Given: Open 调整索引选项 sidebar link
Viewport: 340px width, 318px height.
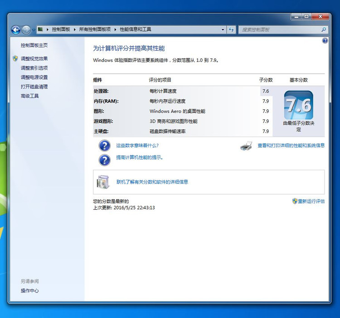Looking at the screenshot, I should click(34, 68).
